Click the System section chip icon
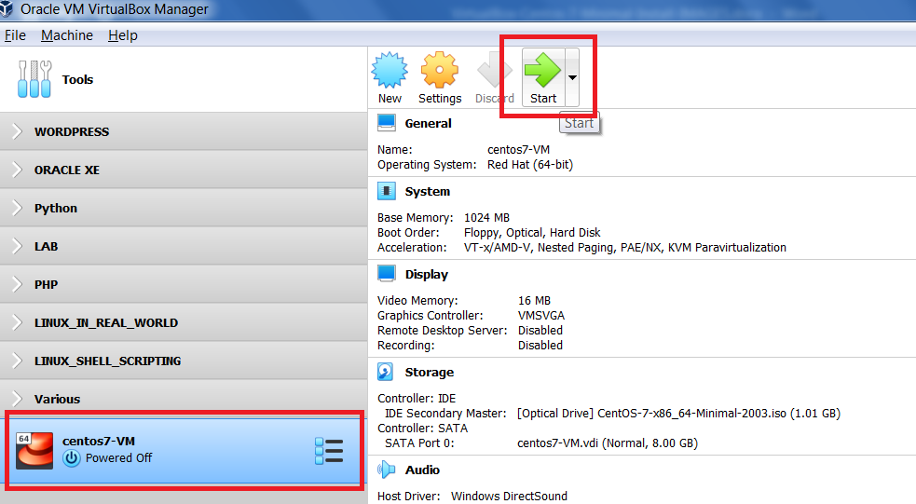916x504 pixels. [387, 191]
